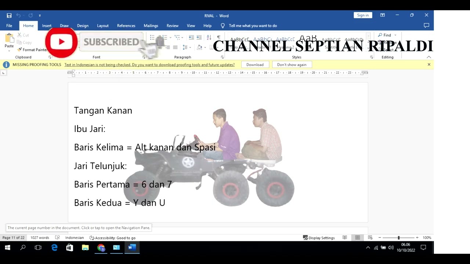This screenshot has height=264, width=470.
Task: Switch to Print Layout view
Action: pos(357,238)
